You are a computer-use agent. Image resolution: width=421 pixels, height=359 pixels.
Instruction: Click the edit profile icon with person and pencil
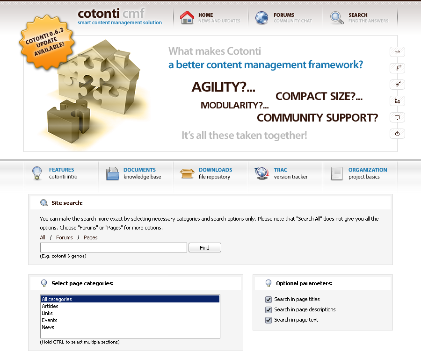(397, 85)
